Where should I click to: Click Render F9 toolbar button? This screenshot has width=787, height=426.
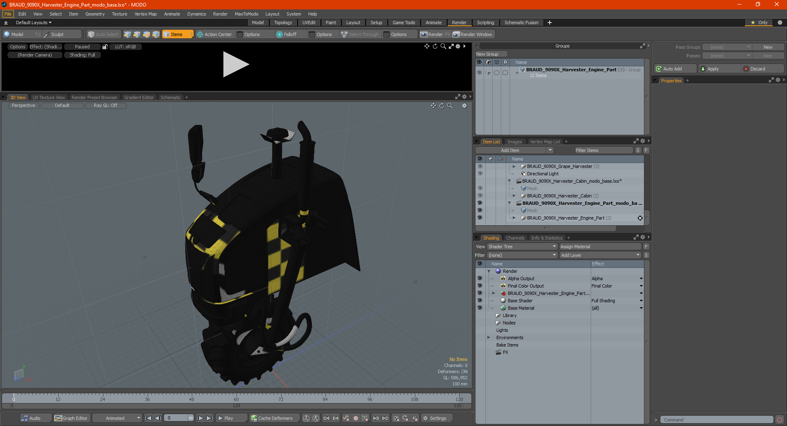pyautogui.click(x=435, y=34)
